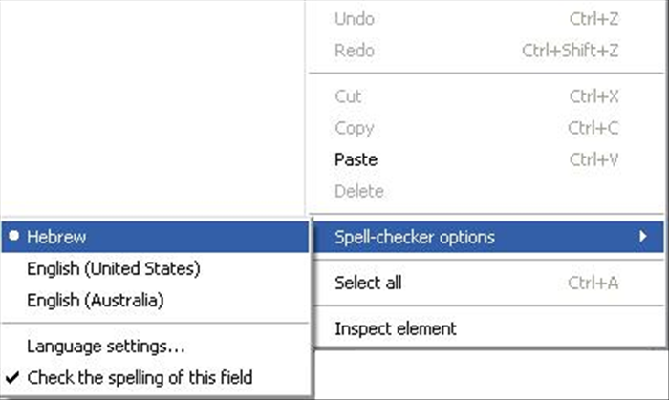The height and width of the screenshot is (400, 669).
Task: Choose Paste from the context menu
Action: 356,159
